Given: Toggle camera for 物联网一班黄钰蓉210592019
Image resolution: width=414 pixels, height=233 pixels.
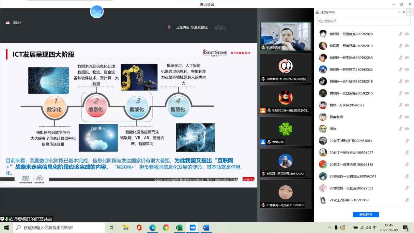Looking at the screenshot, I should pyautogui.click(x=407, y=46).
